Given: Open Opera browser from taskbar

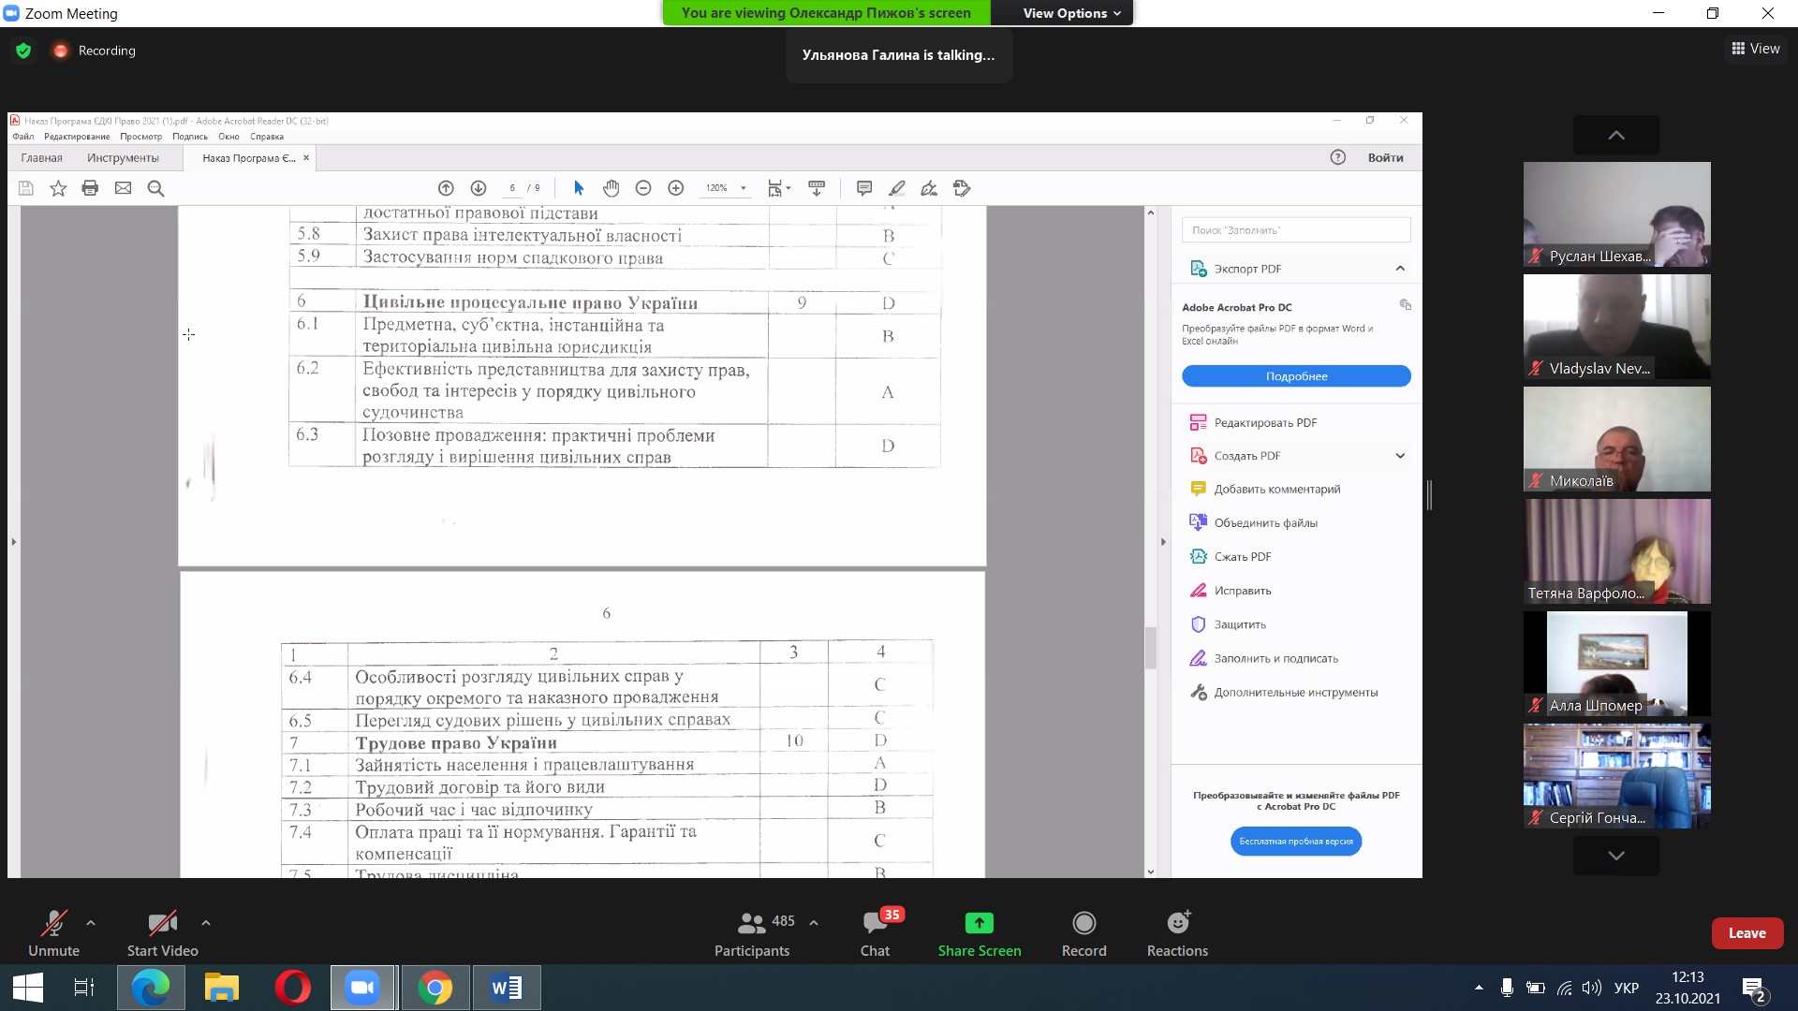Looking at the screenshot, I should point(292,988).
